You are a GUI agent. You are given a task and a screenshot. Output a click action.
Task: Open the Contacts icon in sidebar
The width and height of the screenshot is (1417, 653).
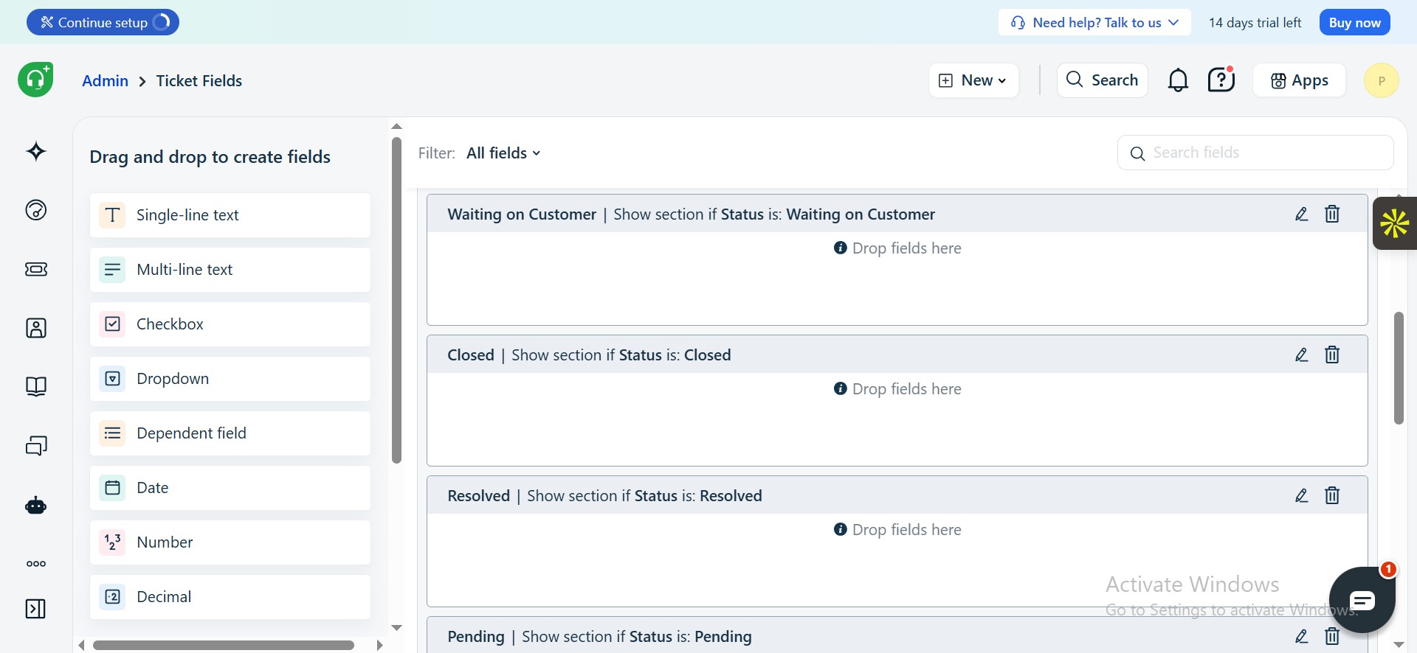36,328
